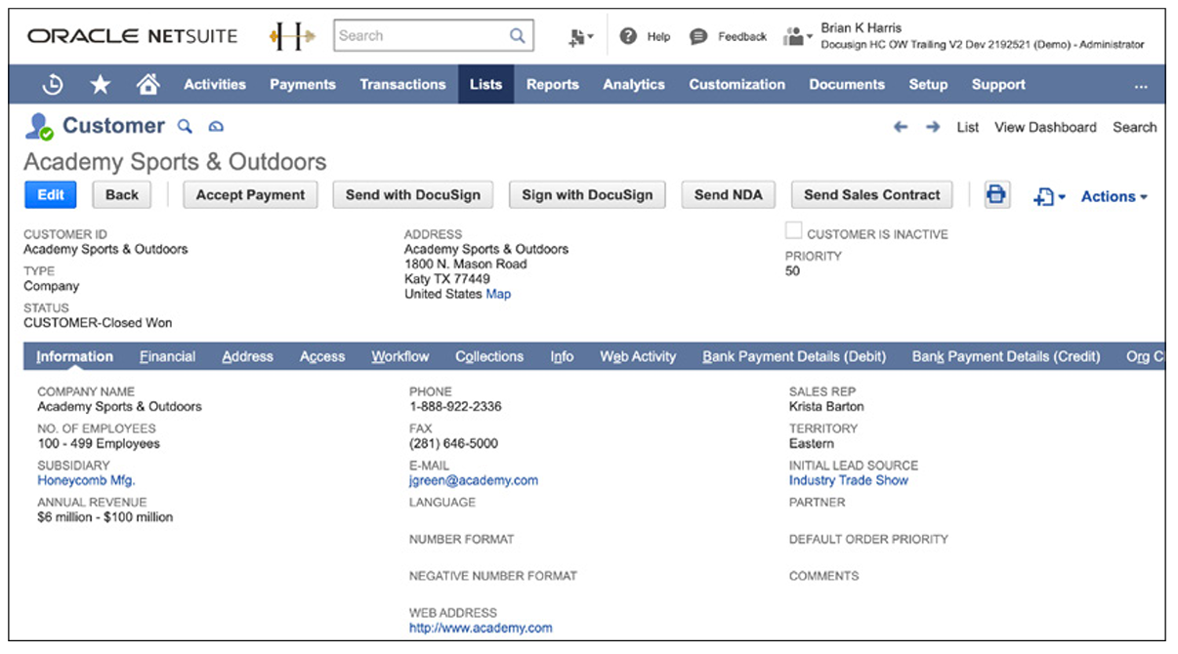Click the magnifying glass next to Customer heading
This screenshot has width=1178, height=654.
(185, 127)
